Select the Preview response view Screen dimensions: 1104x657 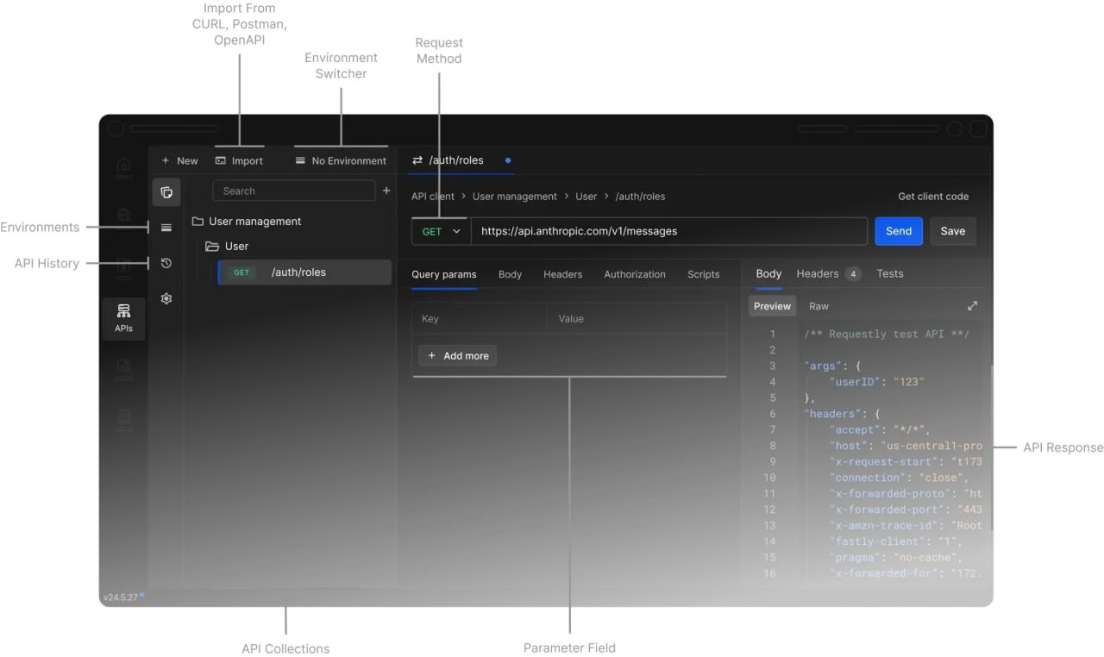click(x=772, y=306)
